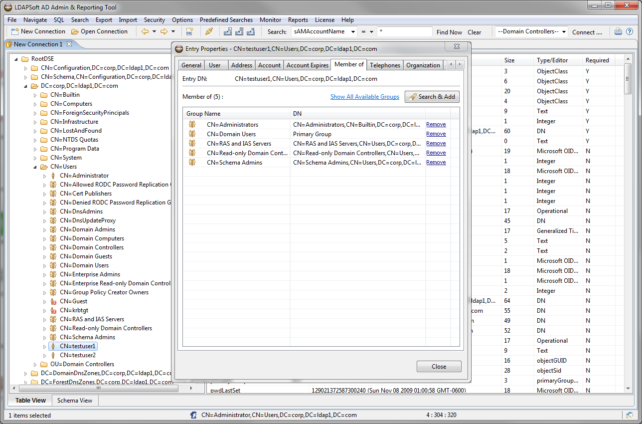The image size is (642, 424).
Task: Click the disabled-user icon beside CN=Guest
Action: (x=53, y=301)
